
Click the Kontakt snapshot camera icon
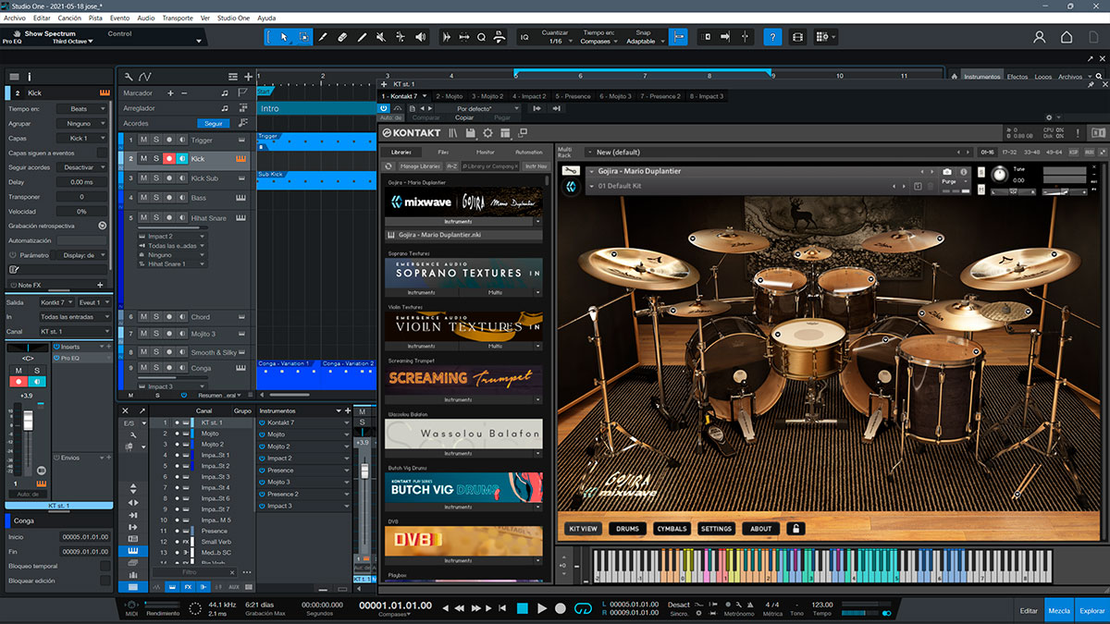[x=947, y=172]
